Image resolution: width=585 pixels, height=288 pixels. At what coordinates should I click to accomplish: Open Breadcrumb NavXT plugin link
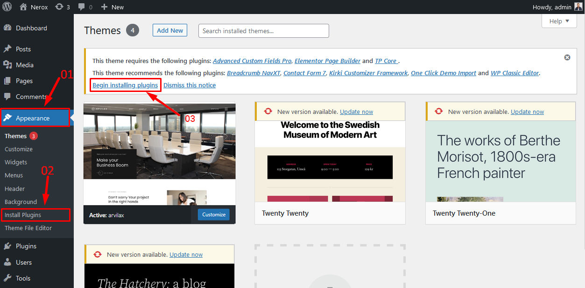coord(254,73)
